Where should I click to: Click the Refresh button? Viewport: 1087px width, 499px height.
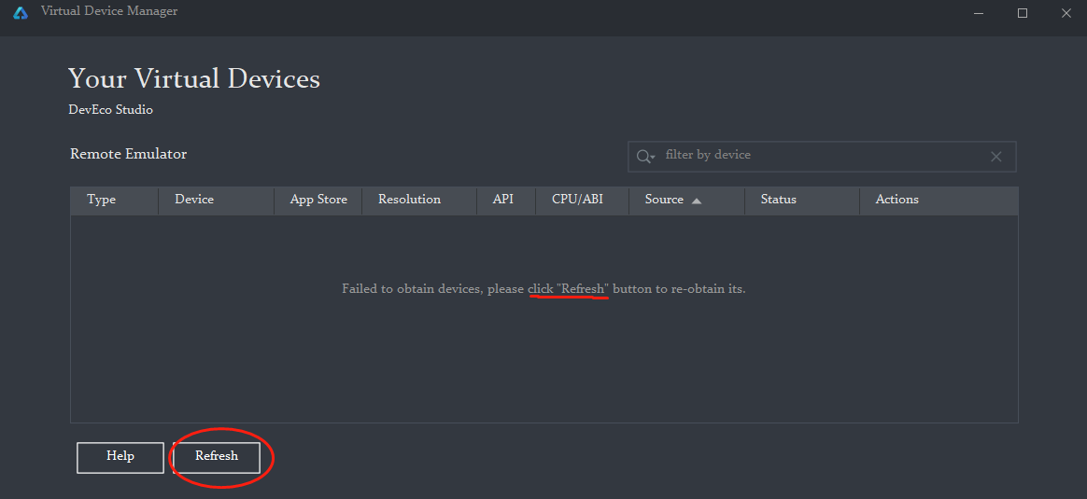217,457
